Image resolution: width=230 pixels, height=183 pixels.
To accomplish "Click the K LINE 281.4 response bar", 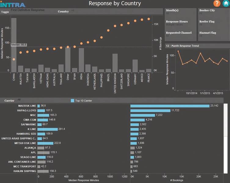I will (x=48, y=129).
